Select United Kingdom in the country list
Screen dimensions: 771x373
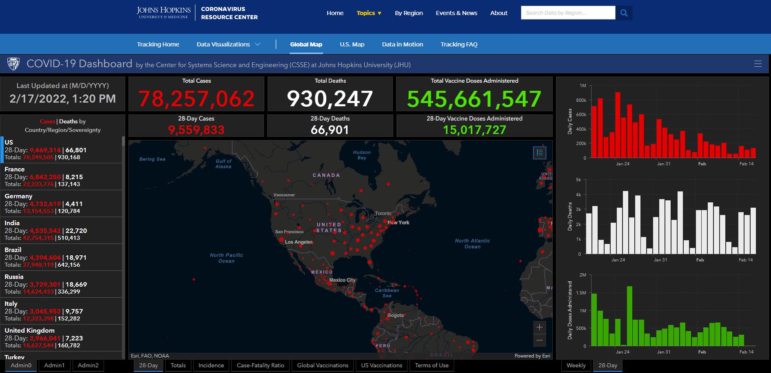point(61,338)
